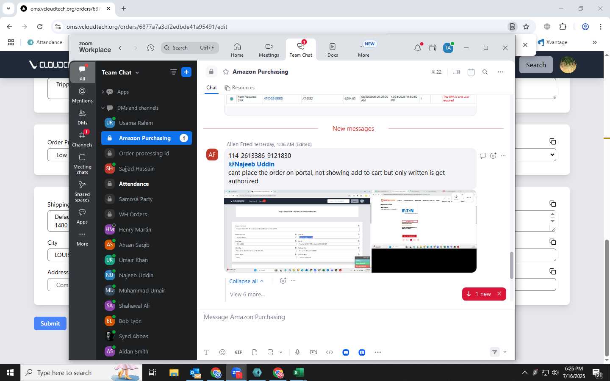Click the message input for Amazon Purchasing
610x381 pixels.
[x=356, y=317]
